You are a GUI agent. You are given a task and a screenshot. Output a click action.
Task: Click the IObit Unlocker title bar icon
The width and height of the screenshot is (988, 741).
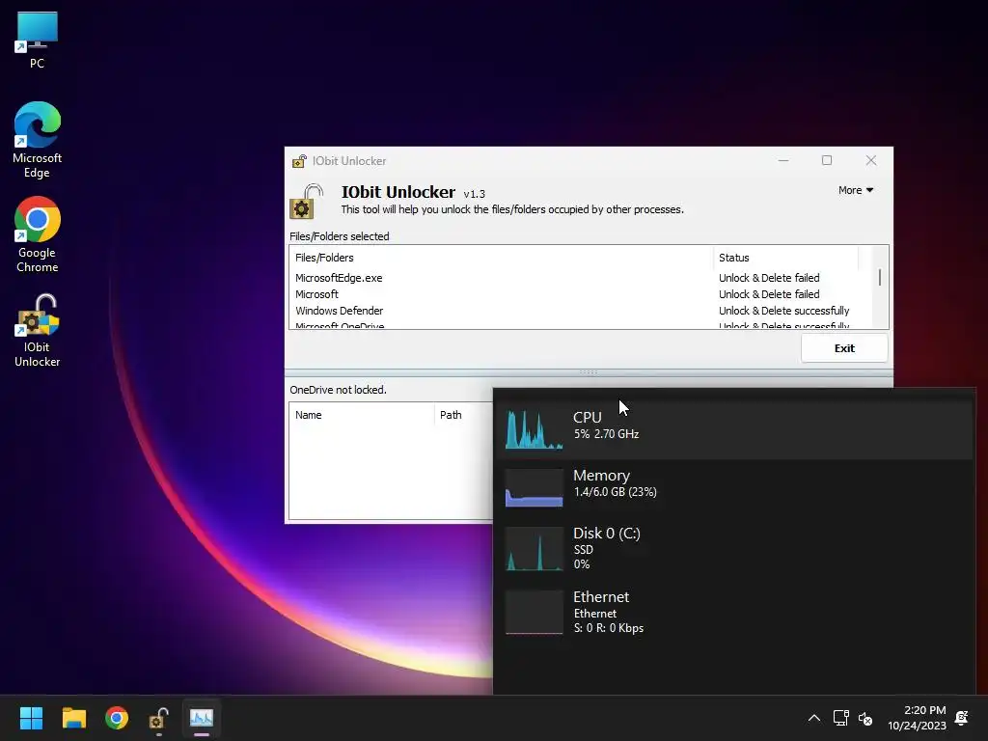(x=299, y=161)
